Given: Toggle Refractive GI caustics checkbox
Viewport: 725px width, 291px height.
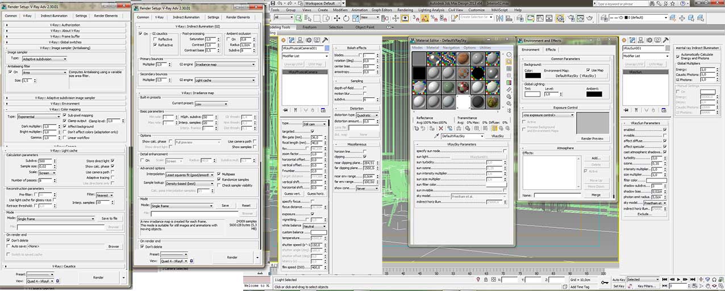Looking at the screenshot, I should (155, 45).
